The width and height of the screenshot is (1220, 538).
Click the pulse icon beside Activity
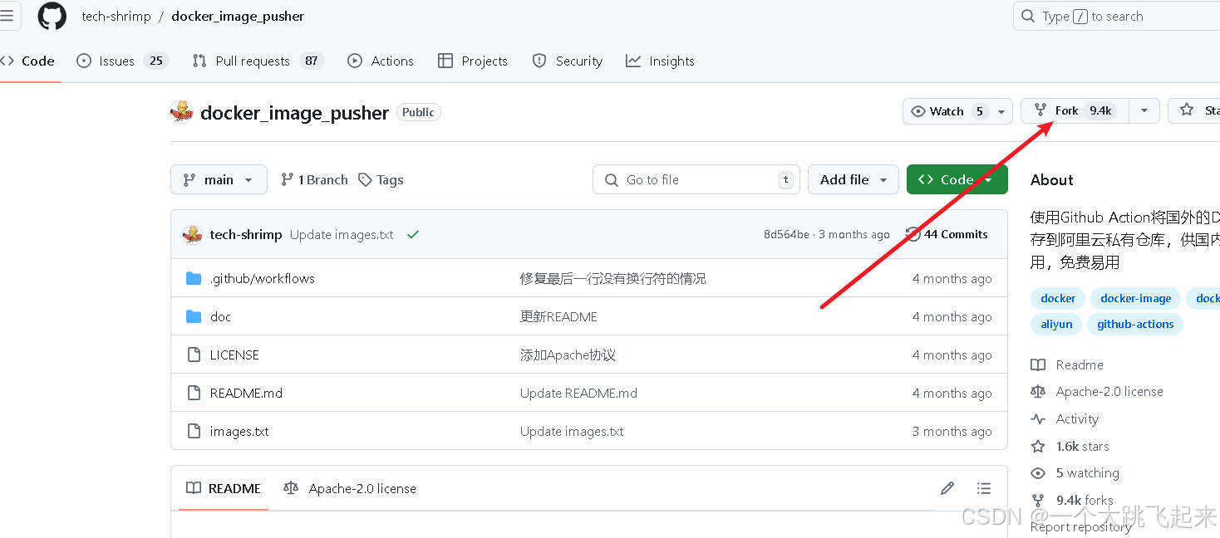[1038, 419]
